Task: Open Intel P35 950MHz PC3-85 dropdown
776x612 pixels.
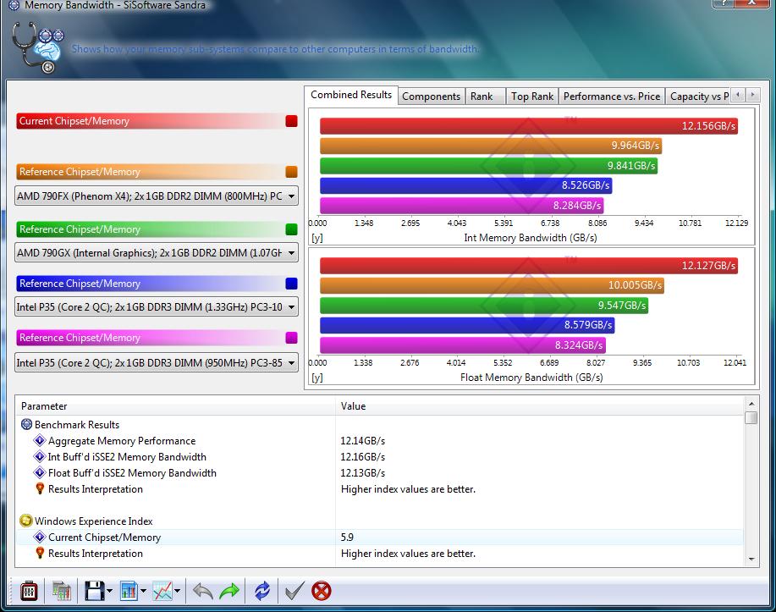Action: click(157, 362)
